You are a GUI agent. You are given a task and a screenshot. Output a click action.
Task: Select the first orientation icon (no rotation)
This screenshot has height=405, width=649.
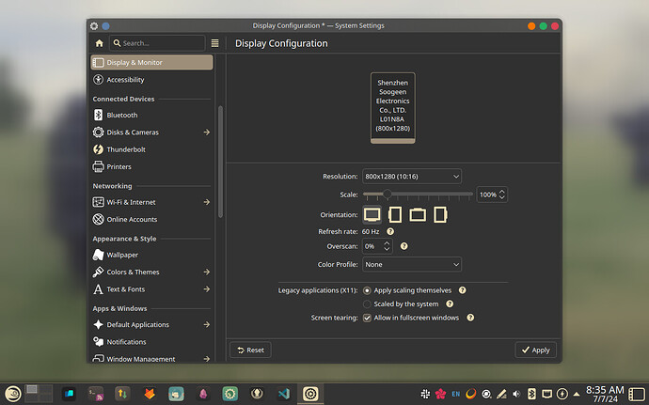pyautogui.click(x=372, y=214)
